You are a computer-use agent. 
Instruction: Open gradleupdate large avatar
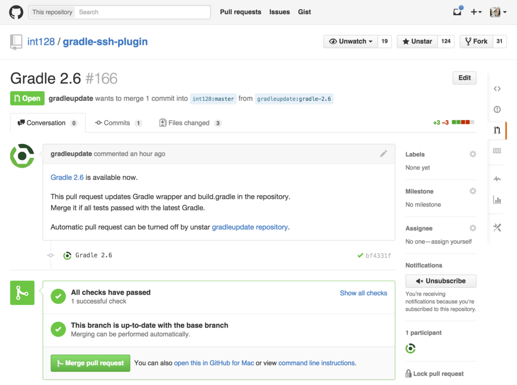click(22, 156)
